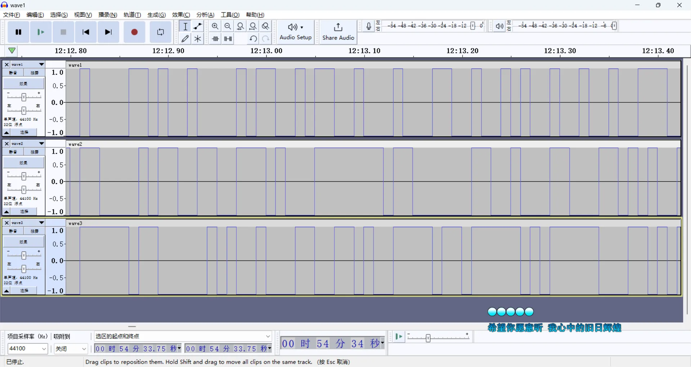Screen dimensions: 691x367
Task: Collapse the wave2 track
Action: pyautogui.click(x=6, y=212)
